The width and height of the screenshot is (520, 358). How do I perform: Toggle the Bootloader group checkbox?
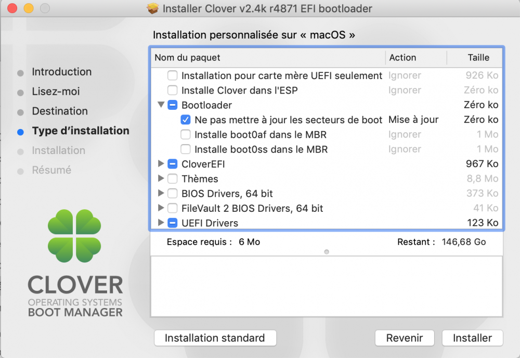pyautogui.click(x=173, y=105)
